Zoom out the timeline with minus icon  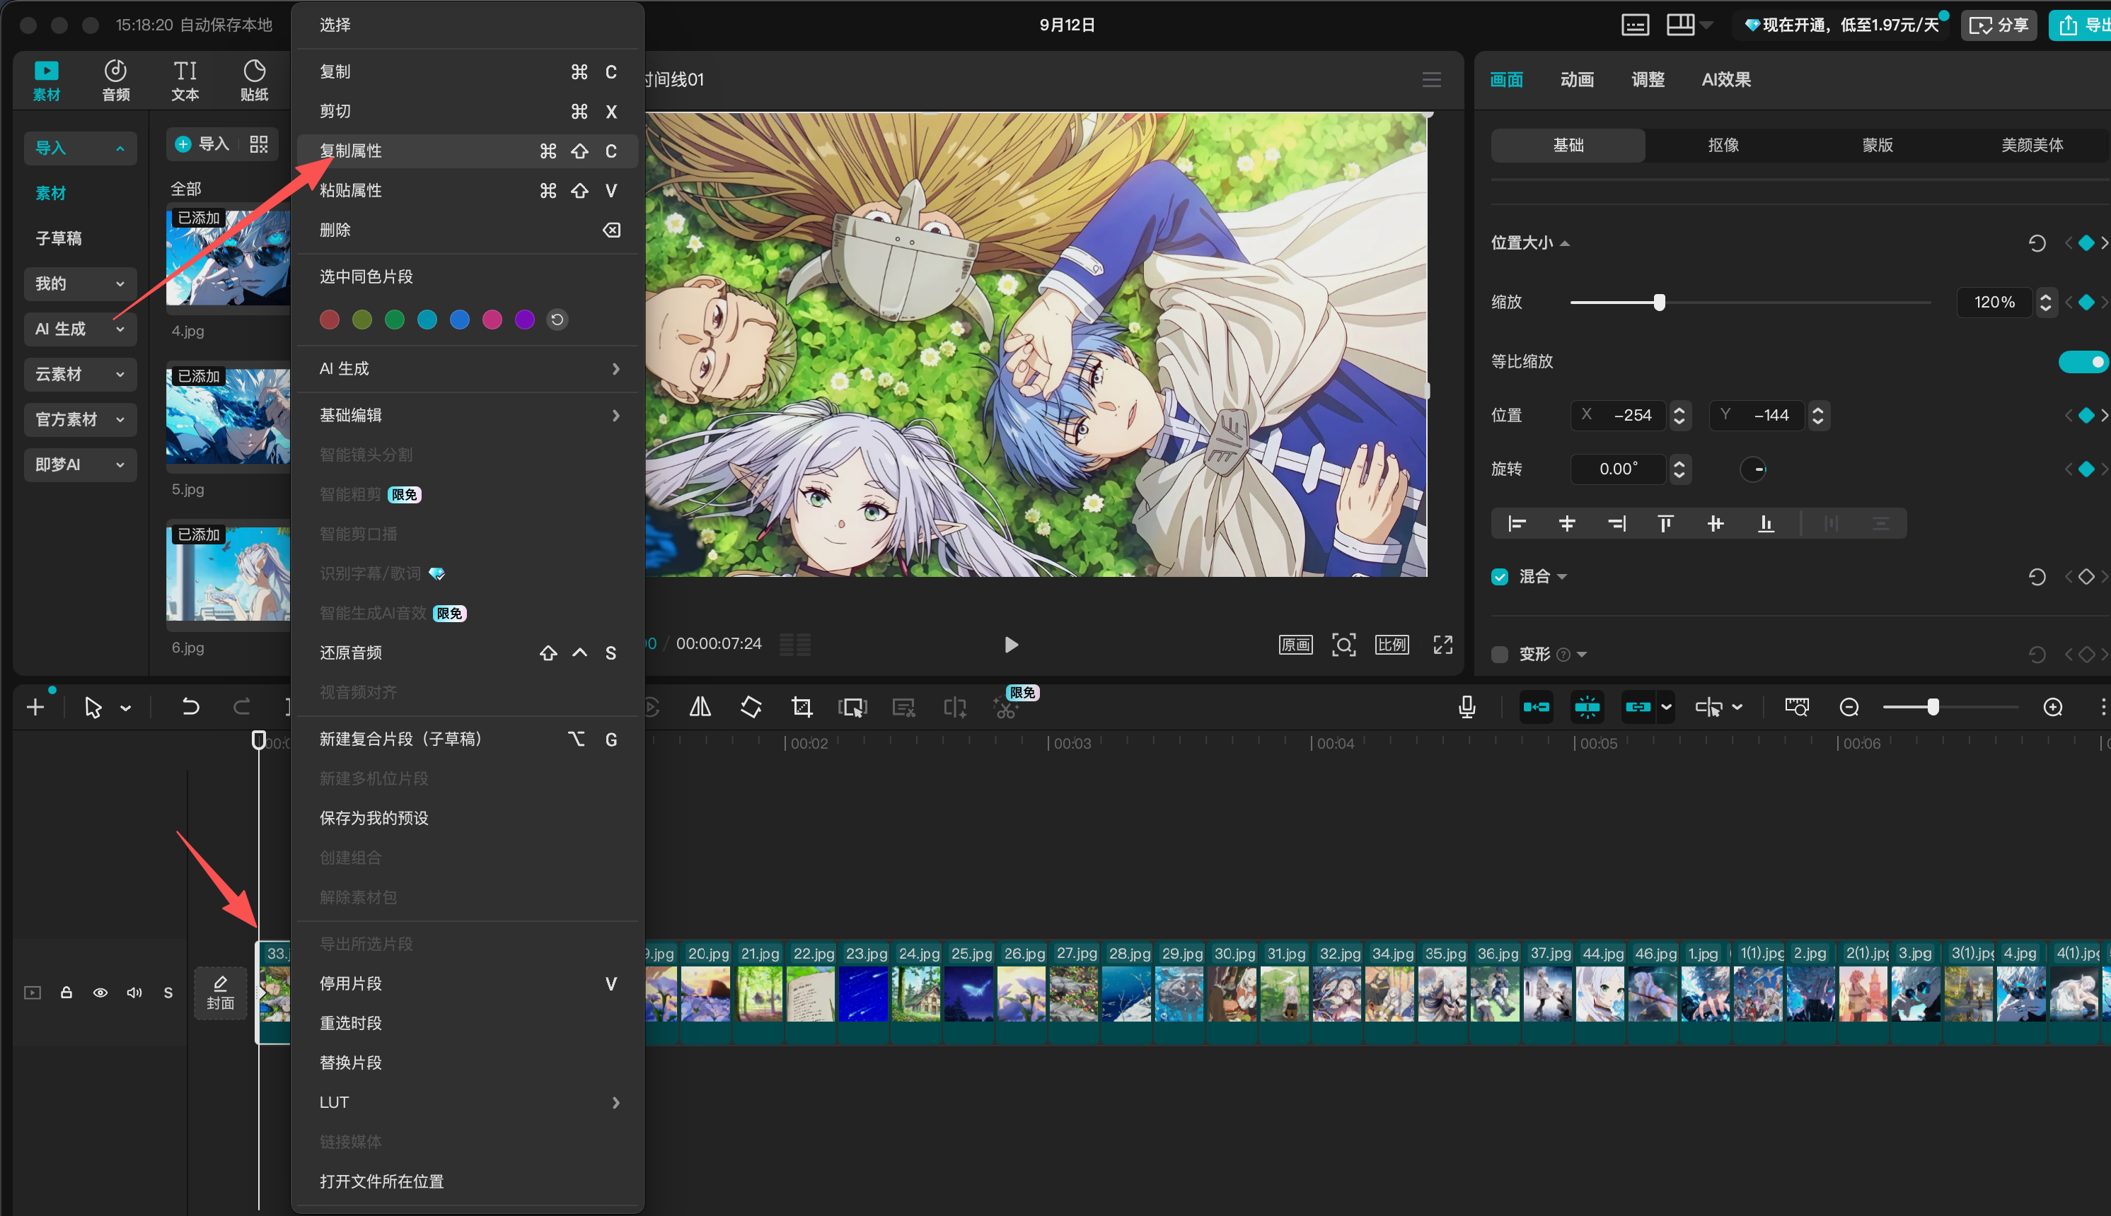[1849, 708]
